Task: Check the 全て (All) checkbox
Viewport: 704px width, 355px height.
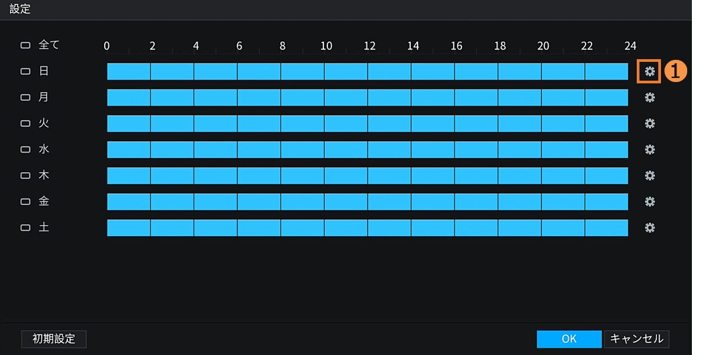Action: click(x=26, y=46)
